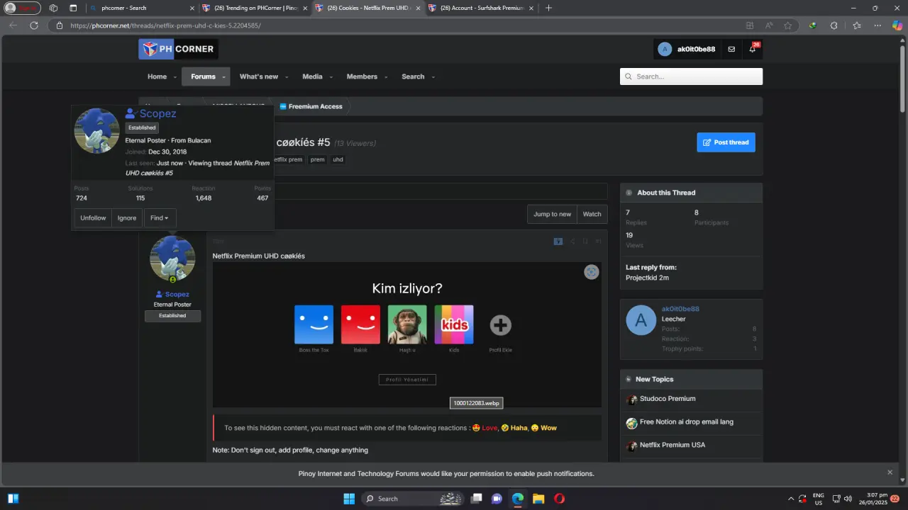Viewport: 908px width, 510px height.
Task: Open the Task View taskbar icon
Action: point(477,499)
